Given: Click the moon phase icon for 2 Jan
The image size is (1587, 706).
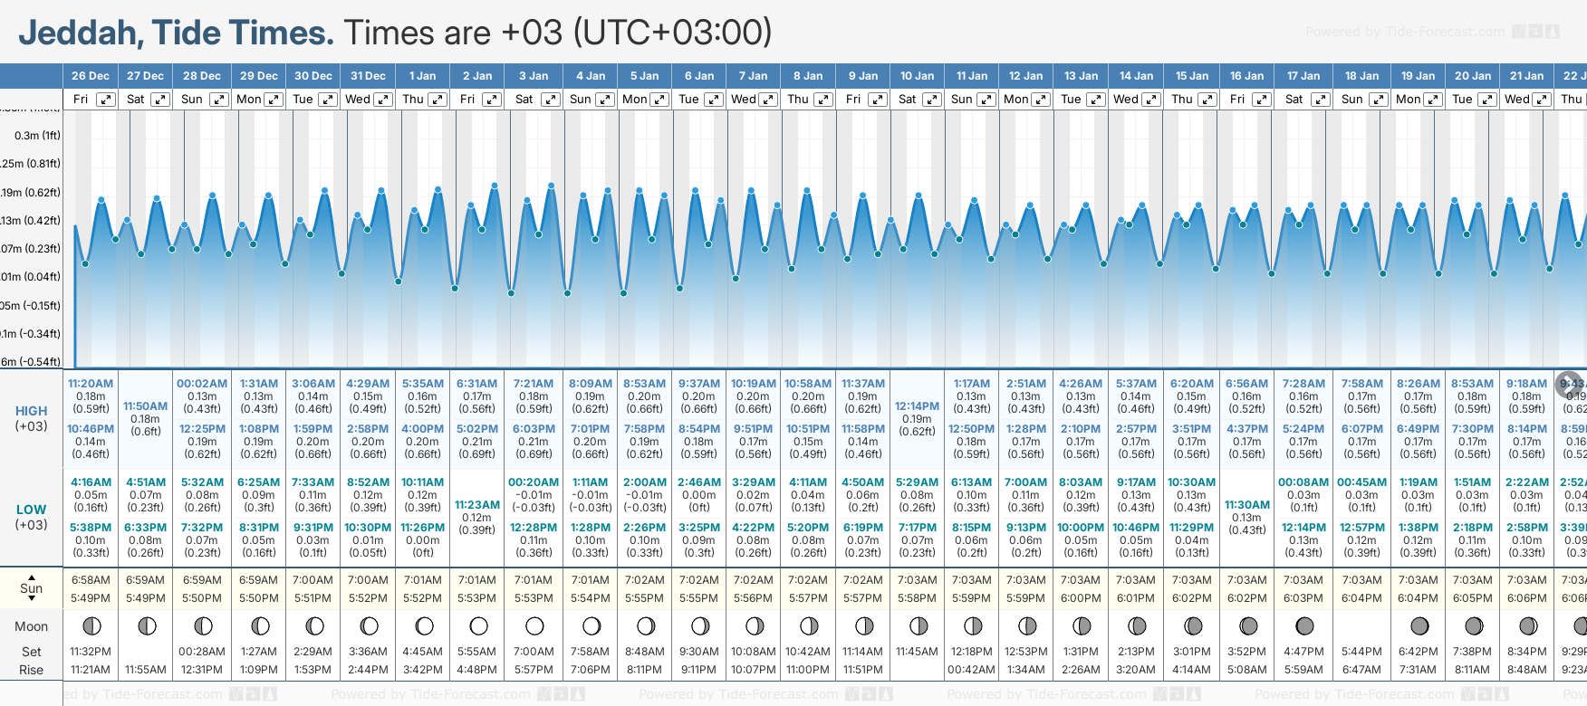Looking at the screenshot, I should point(478,625).
